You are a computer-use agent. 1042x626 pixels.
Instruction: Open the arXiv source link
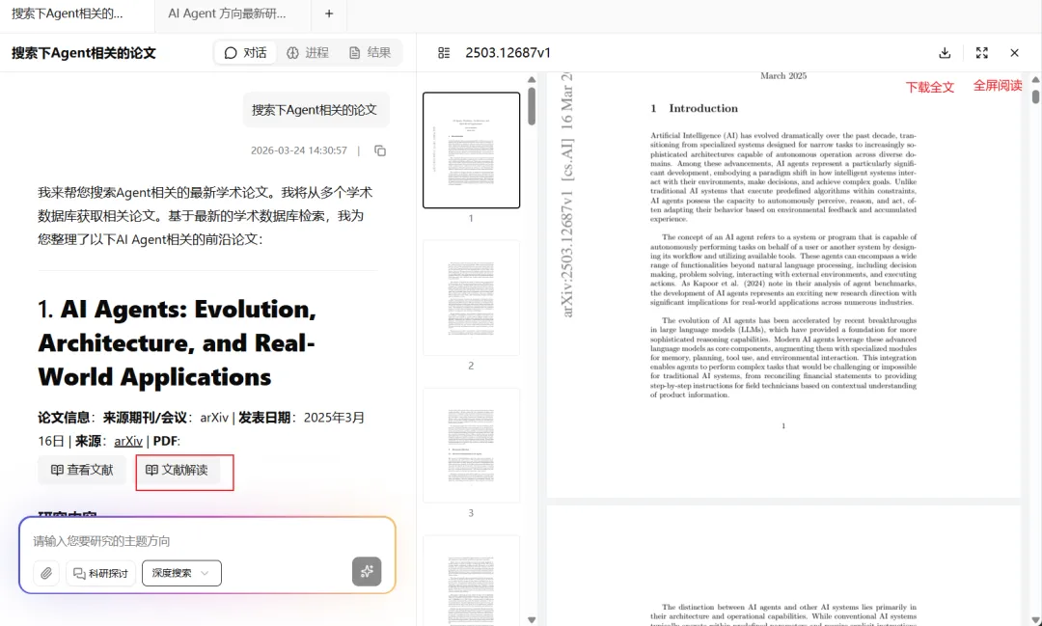tap(128, 441)
